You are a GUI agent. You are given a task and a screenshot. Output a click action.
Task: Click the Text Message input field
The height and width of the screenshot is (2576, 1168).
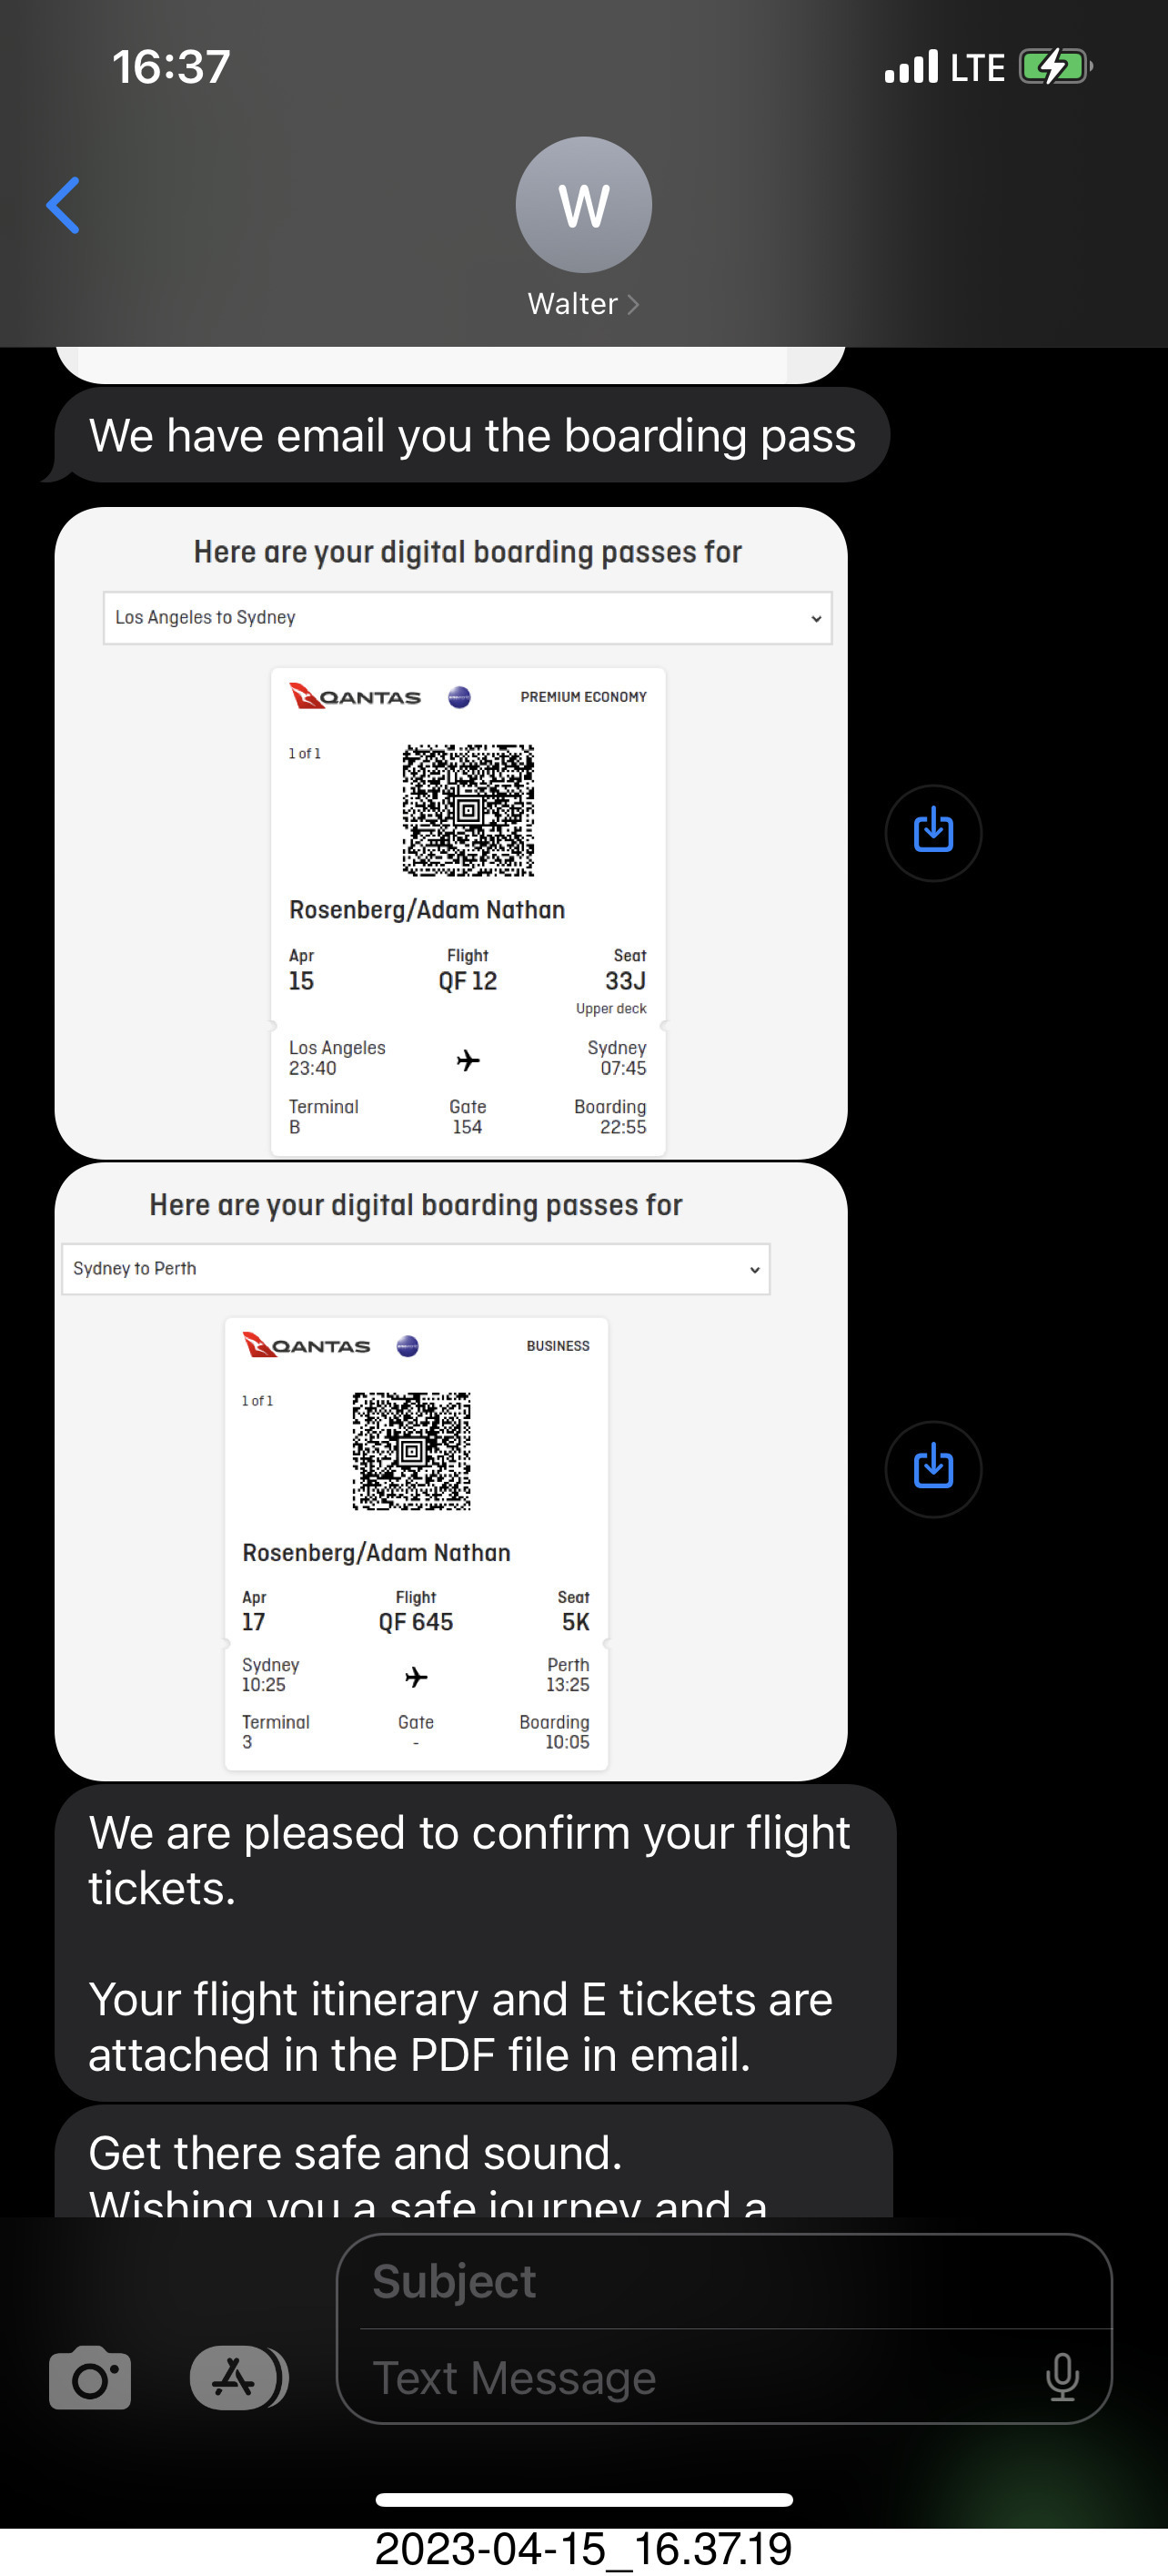pos(700,2377)
